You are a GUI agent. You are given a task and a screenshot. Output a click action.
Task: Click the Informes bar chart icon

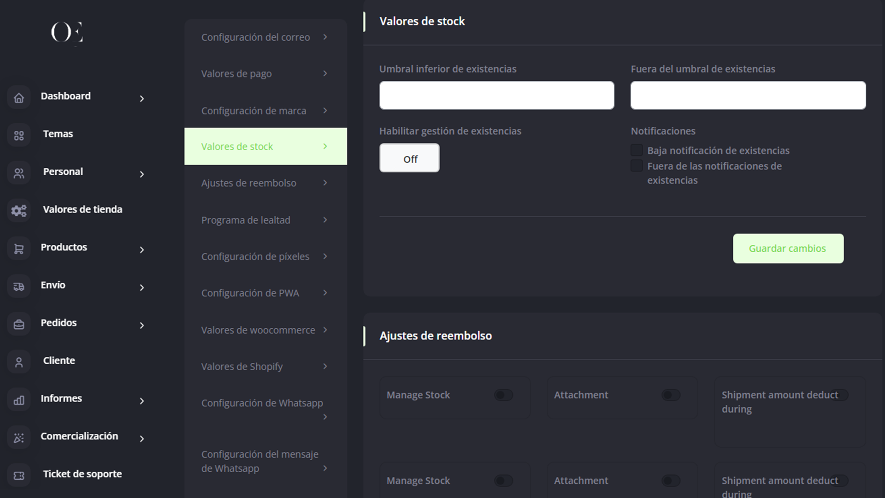19,400
